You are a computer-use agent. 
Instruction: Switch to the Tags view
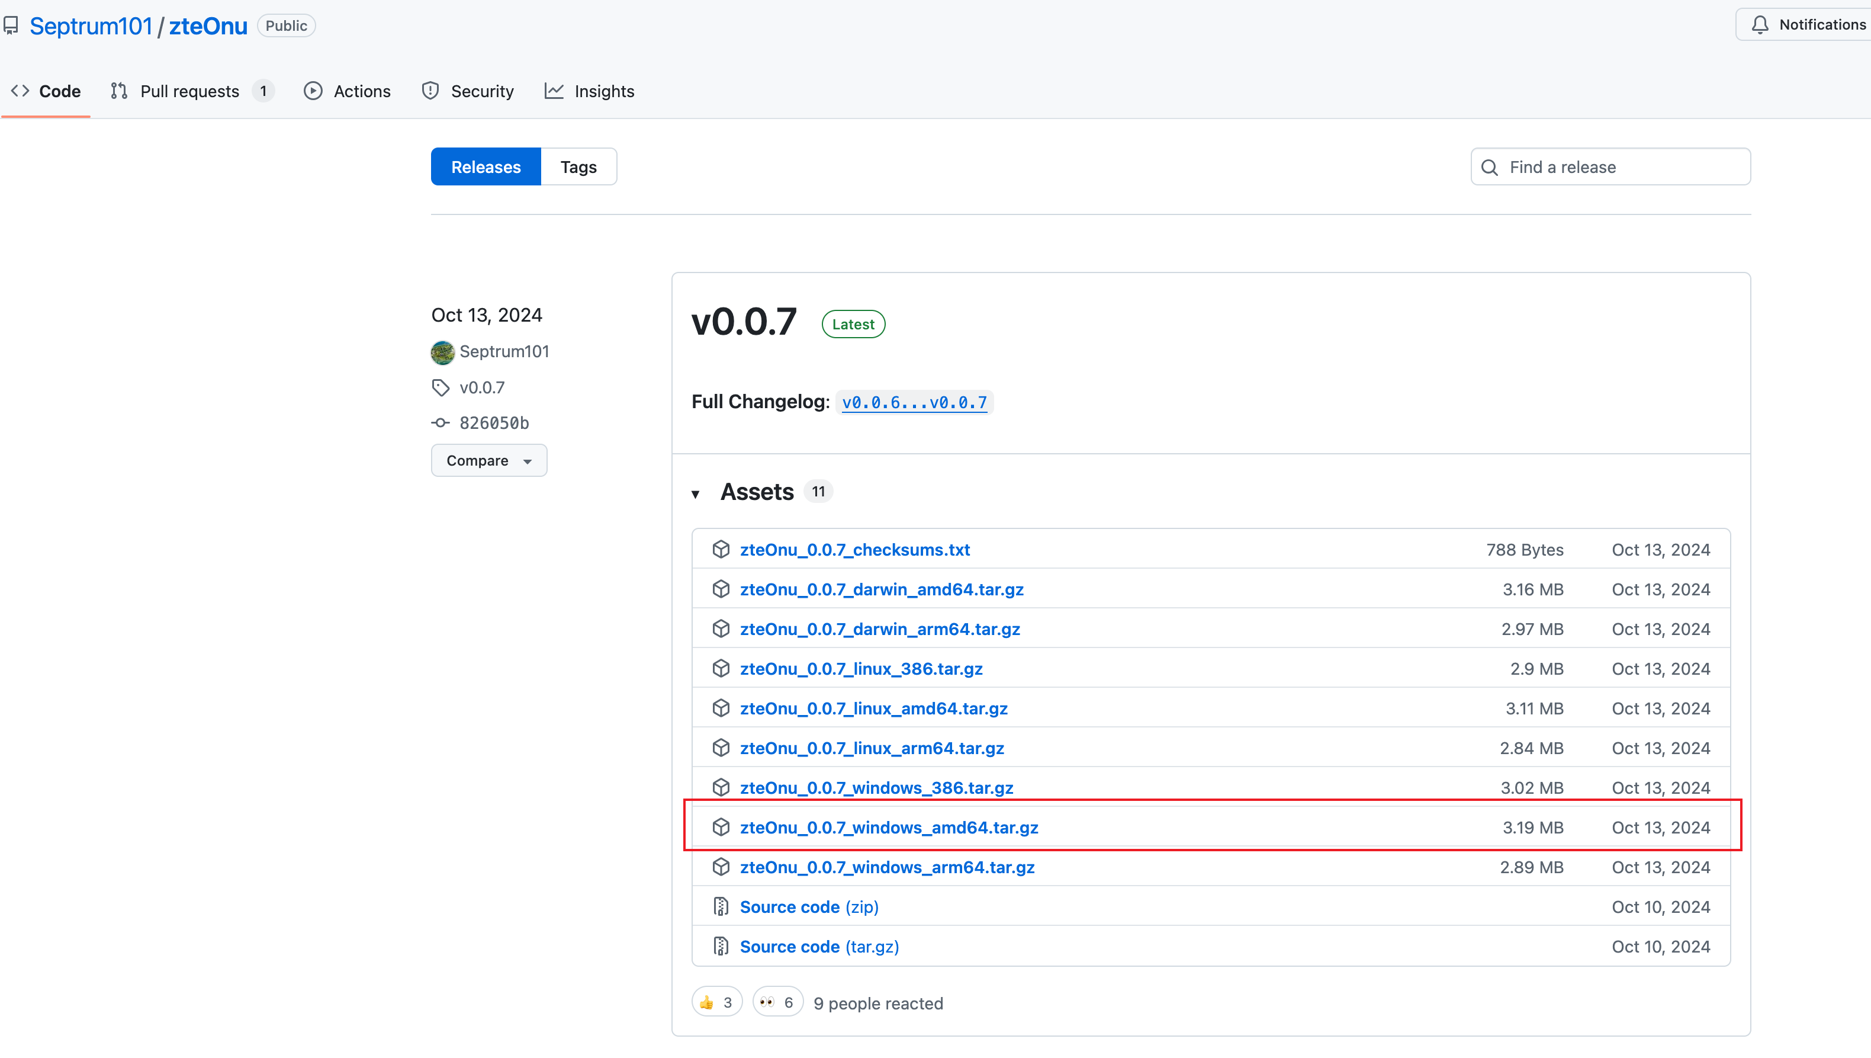click(x=579, y=167)
